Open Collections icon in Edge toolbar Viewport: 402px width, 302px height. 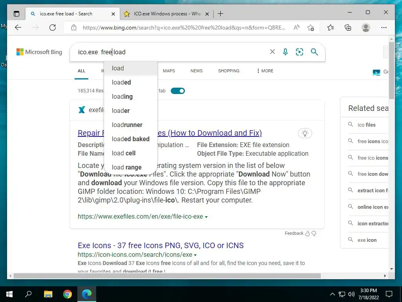pyautogui.click(x=348, y=28)
